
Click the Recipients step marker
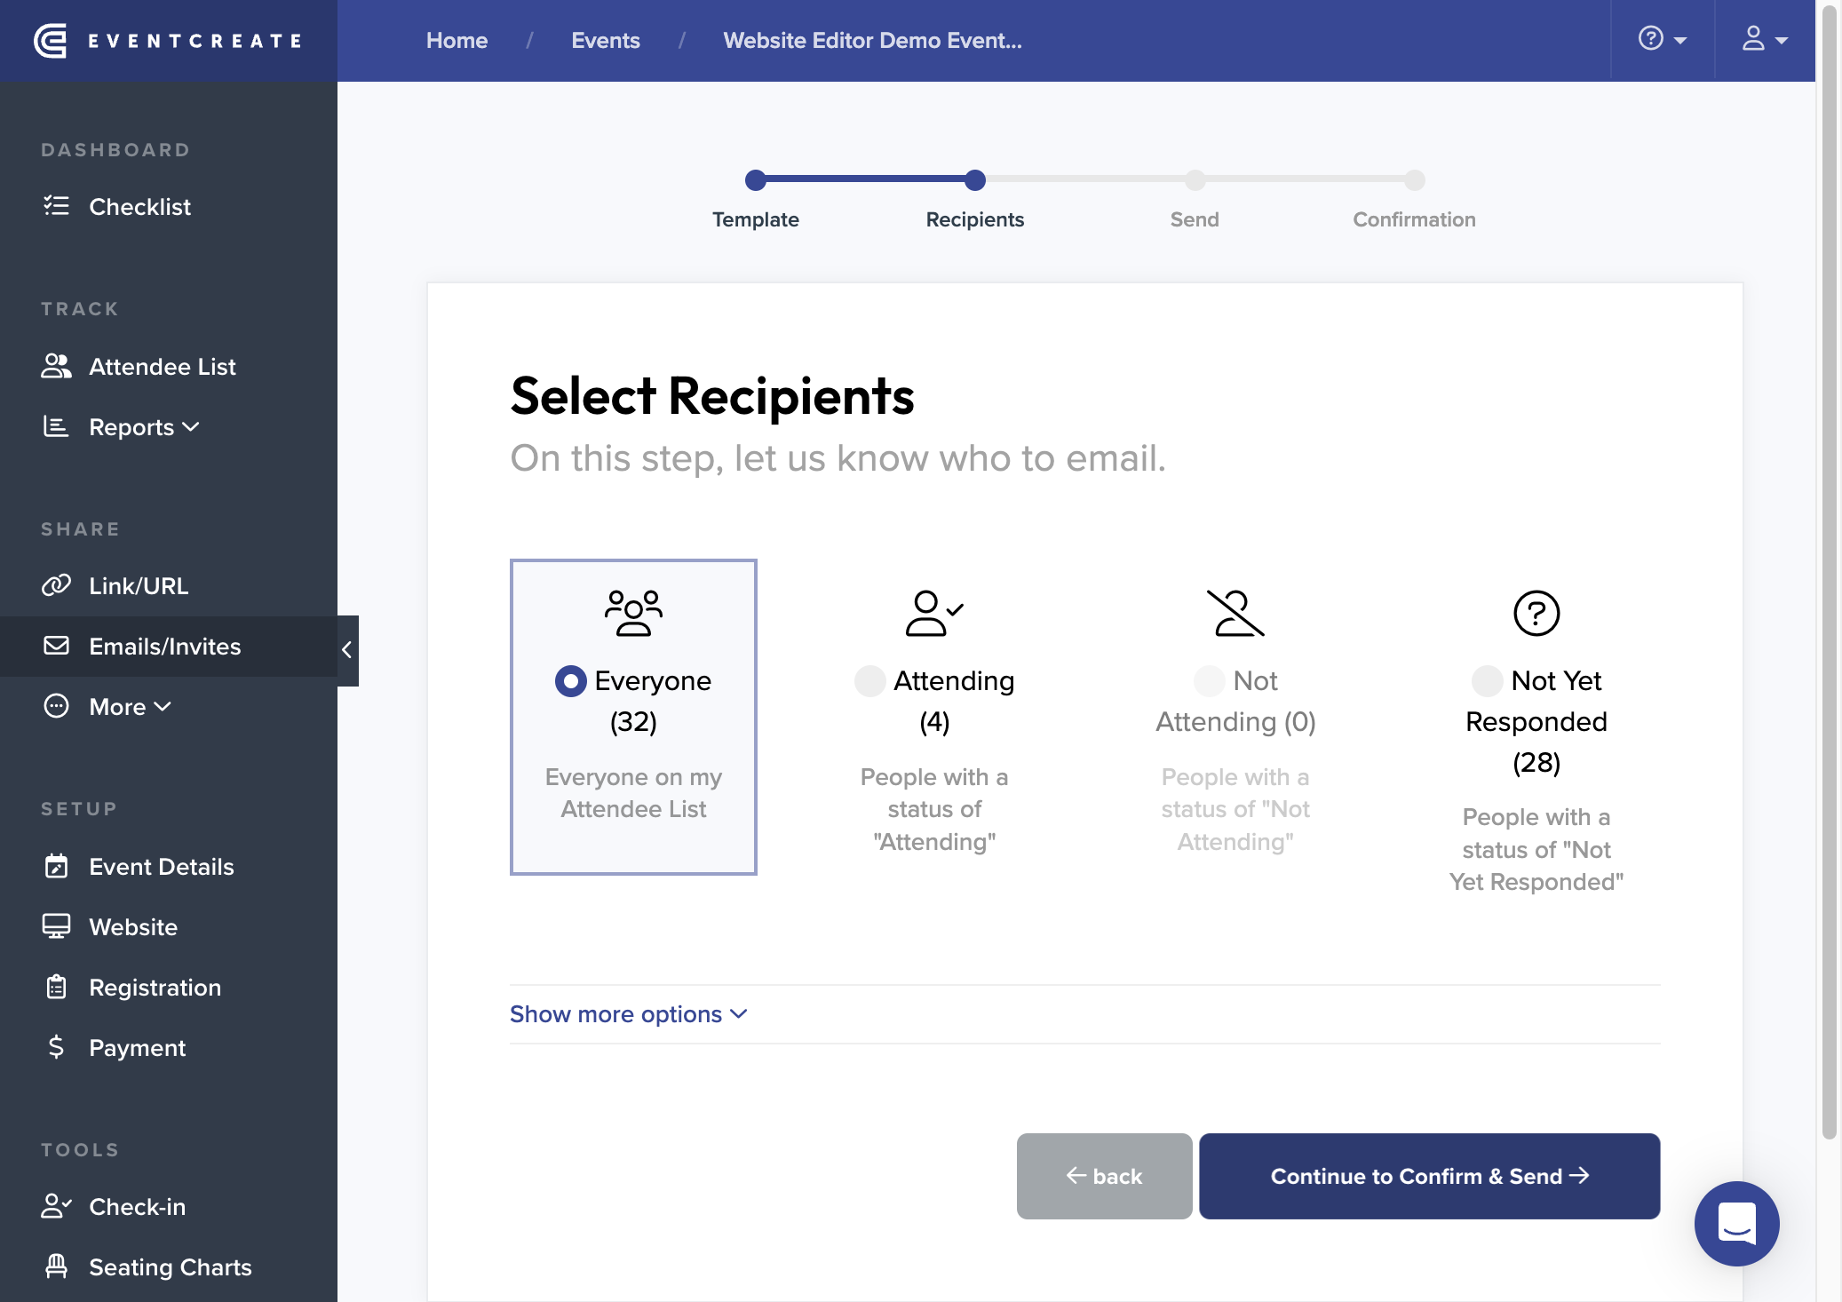pyautogui.click(x=975, y=180)
